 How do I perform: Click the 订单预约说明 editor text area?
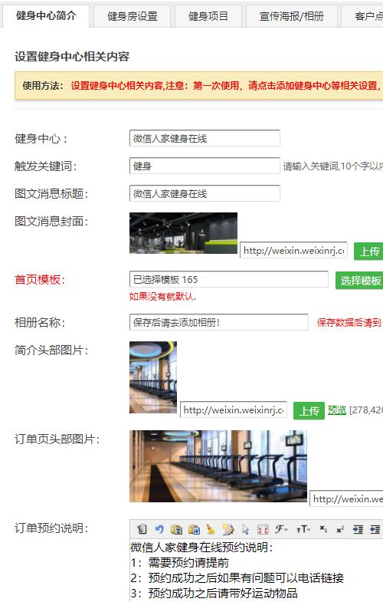pos(256,570)
